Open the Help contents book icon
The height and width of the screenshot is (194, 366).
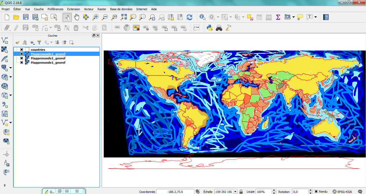pos(326,17)
